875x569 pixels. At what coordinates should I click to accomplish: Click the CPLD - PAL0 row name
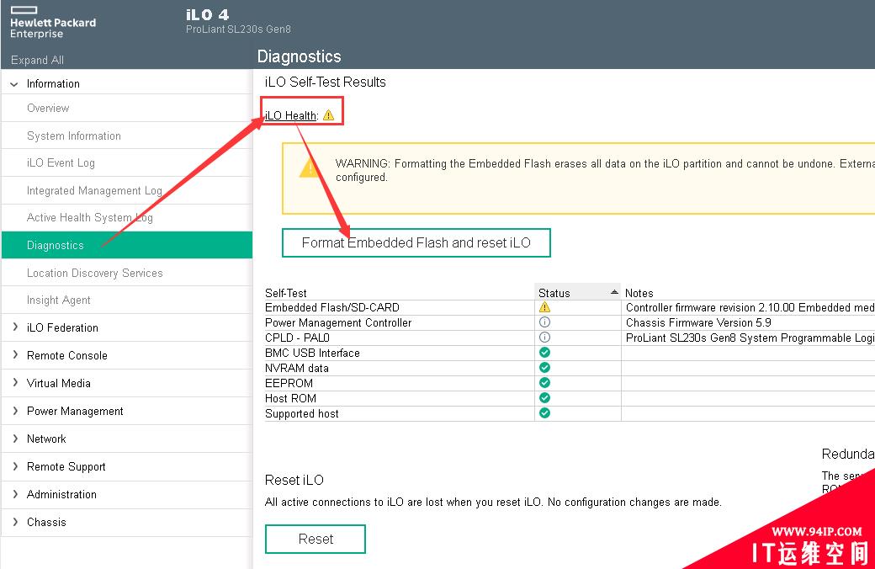(x=298, y=338)
